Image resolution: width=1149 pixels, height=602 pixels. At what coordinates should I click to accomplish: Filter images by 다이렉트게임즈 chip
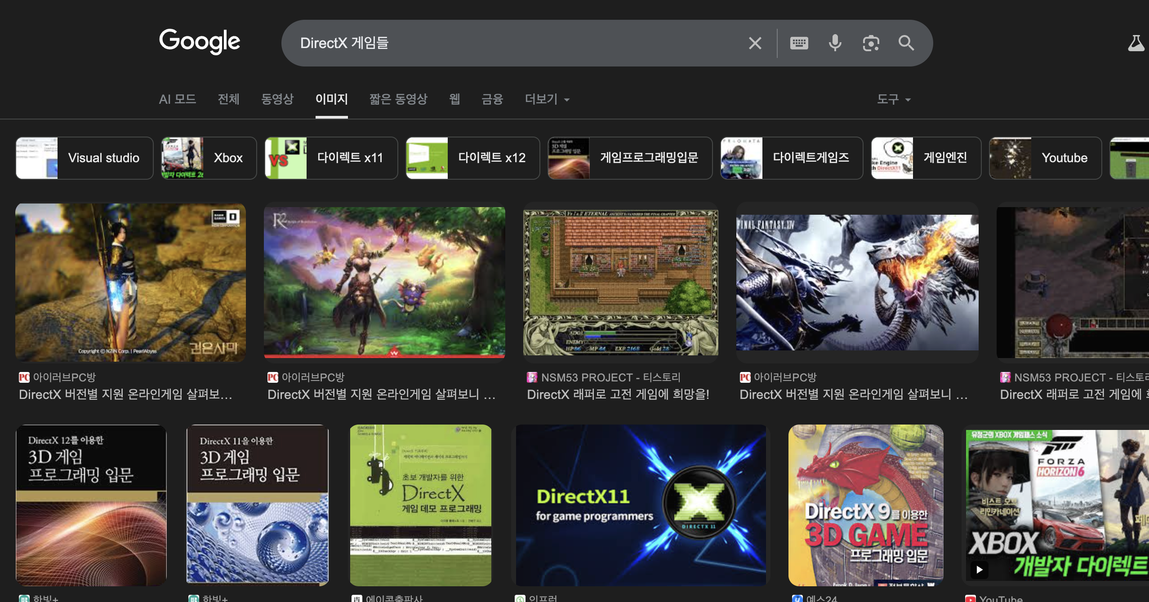[792, 158]
